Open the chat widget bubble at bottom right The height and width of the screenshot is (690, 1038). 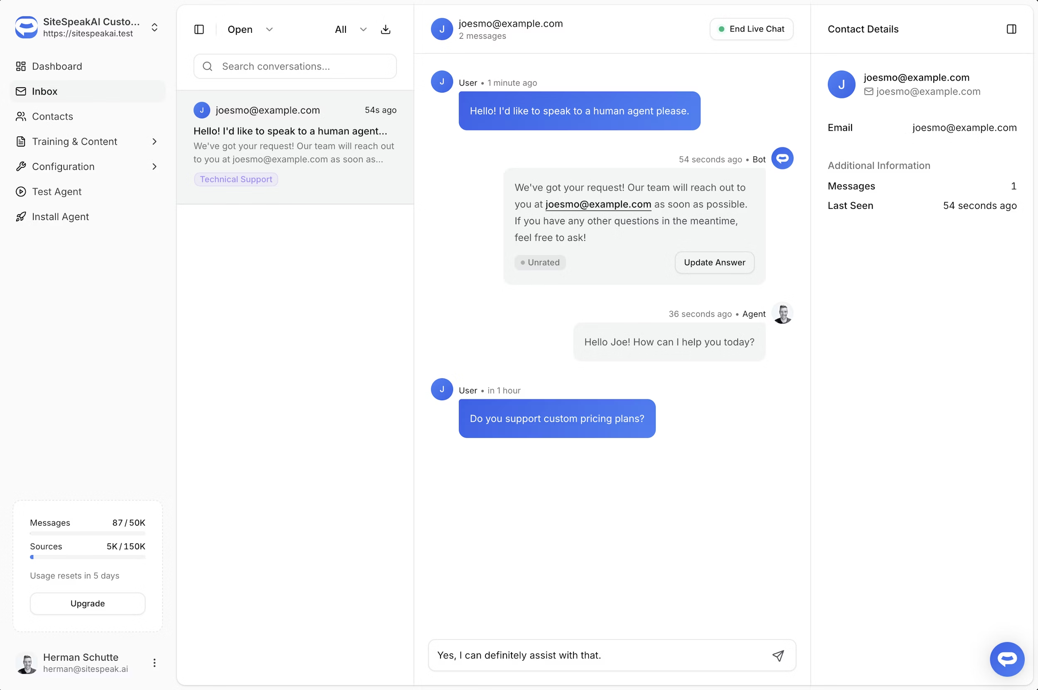click(1007, 659)
